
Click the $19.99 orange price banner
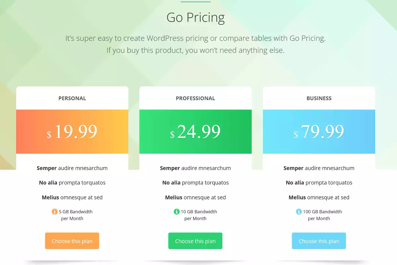[x=72, y=132]
